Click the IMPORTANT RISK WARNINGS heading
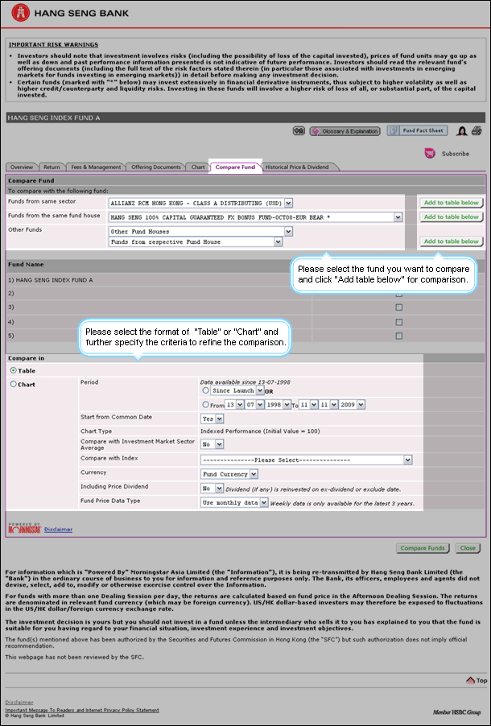This screenshot has width=491, height=726. [x=53, y=45]
